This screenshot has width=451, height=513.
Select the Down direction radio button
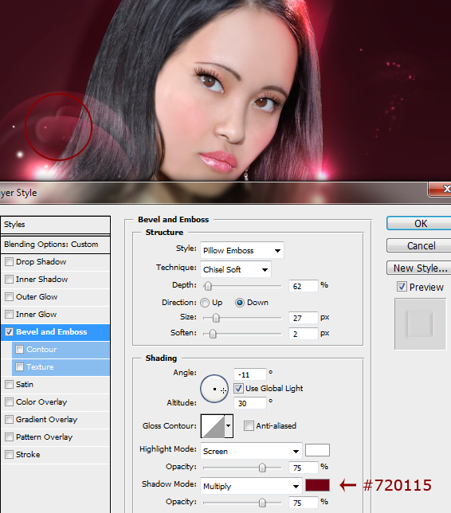pos(240,303)
